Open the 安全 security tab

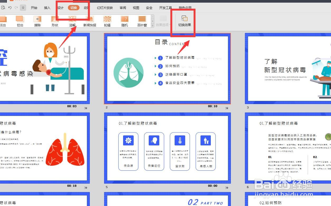(149, 8)
